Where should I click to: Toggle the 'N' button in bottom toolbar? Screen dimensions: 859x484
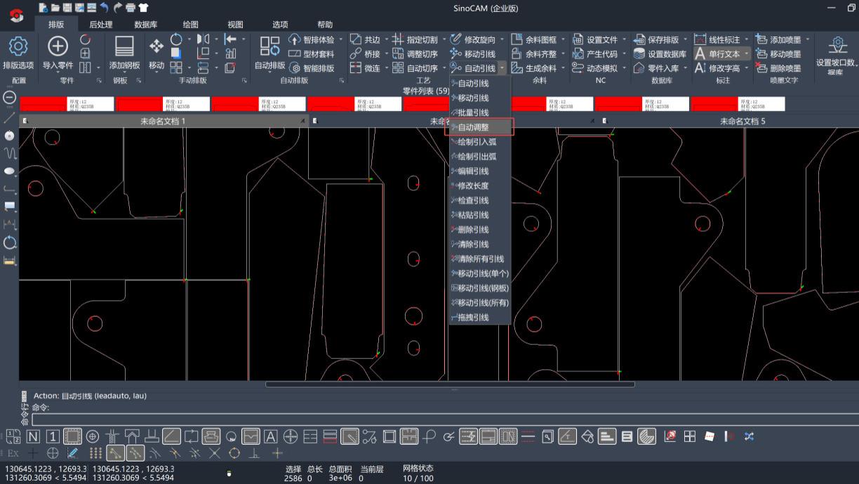click(x=33, y=436)
